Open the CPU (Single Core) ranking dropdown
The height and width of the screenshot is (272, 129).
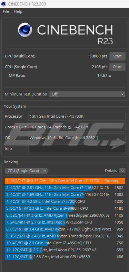point(26,171)
